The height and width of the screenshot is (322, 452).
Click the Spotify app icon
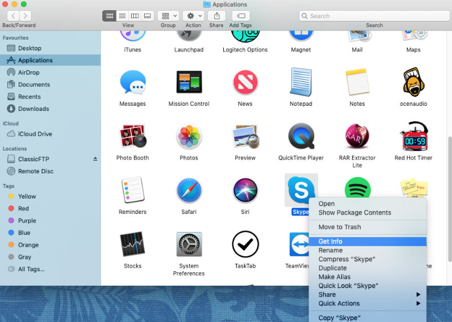point(358,188)
